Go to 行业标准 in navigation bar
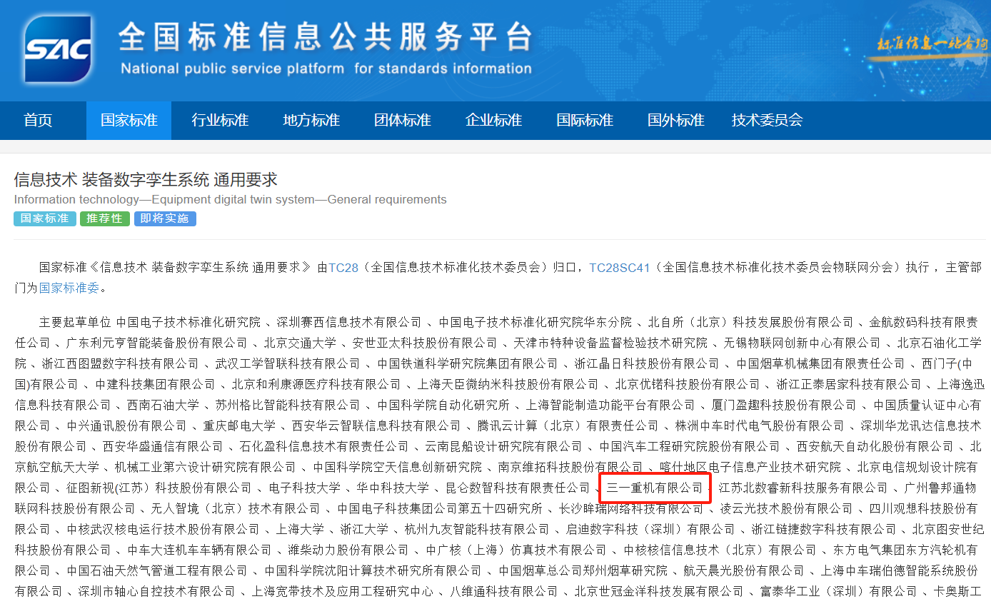The width and height of the screenshot is (991, 599). tap(220, 120)
